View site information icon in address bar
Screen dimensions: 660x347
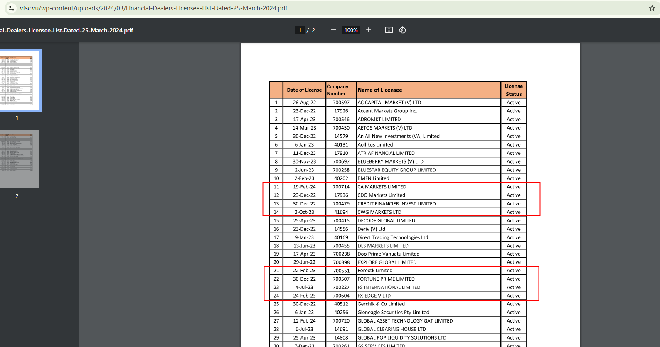12,8
